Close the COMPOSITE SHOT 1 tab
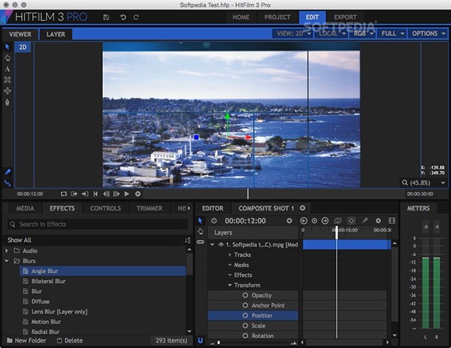This screenshot has height=348, width=451. coord(303,208)
